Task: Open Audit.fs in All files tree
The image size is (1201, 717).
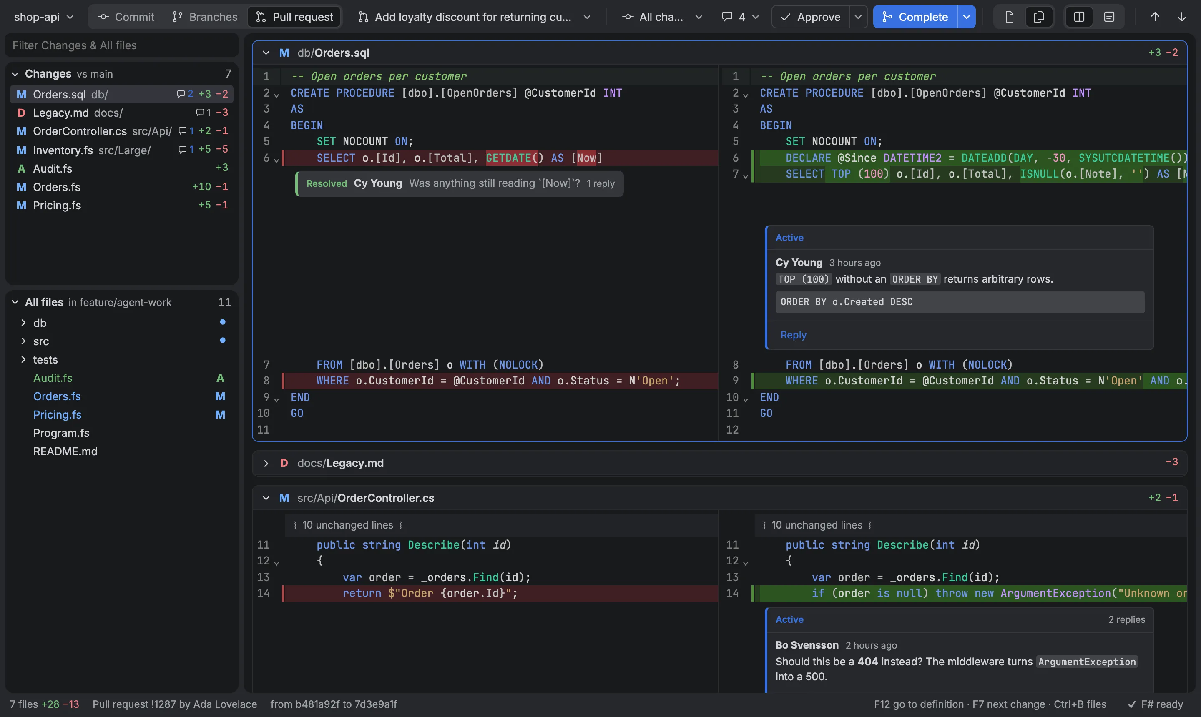Action: tap(122, 378)
